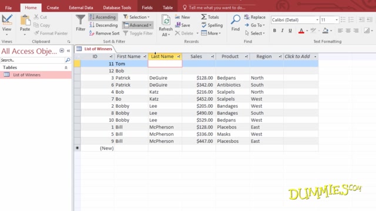The image size is (376, 211).
Task: Sort records Descending
Action: click(103, 25)
